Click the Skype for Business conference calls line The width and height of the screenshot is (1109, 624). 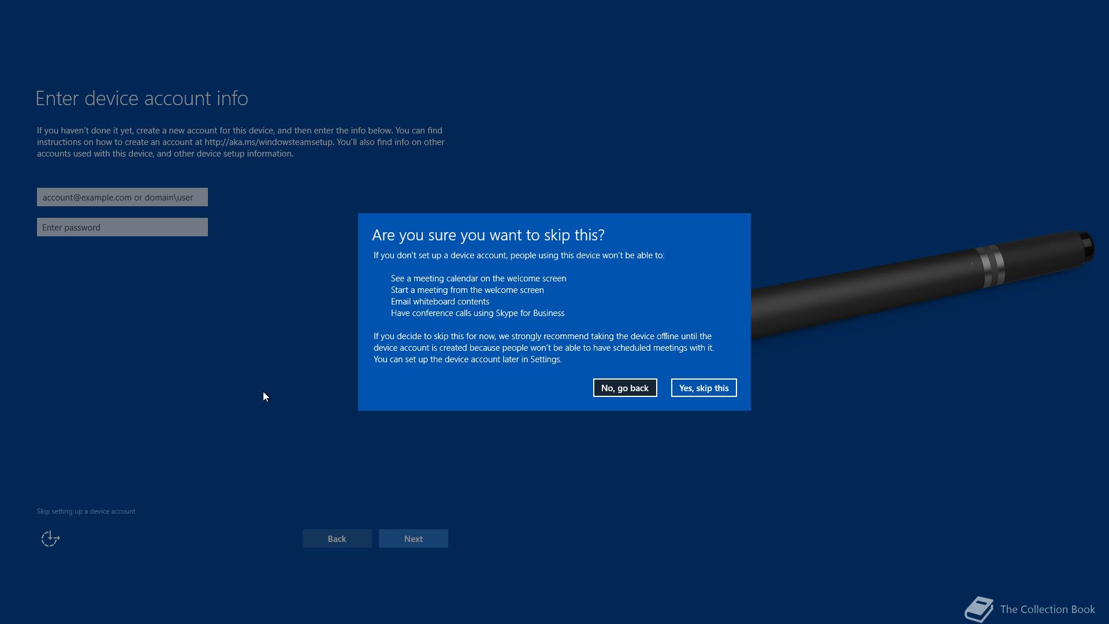477,313
